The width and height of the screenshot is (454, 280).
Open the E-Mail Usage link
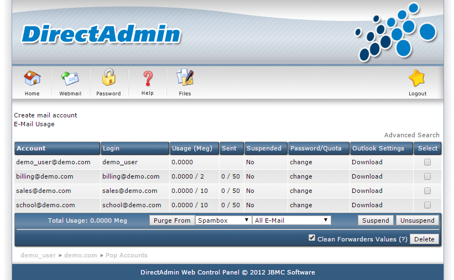[x=34, y=124]
